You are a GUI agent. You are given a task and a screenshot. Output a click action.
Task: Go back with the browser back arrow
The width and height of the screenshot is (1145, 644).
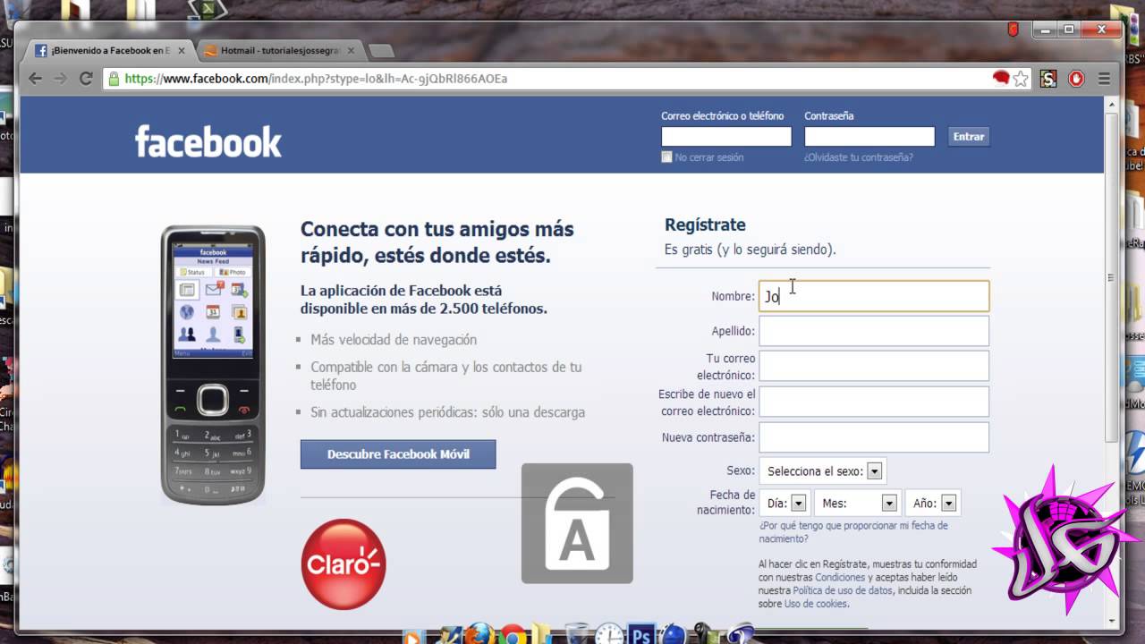pyautogui.click(x=36, y=79)
